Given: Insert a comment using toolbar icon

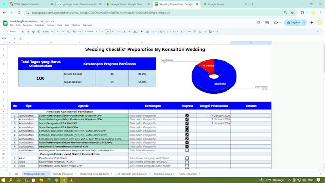Looking at the screenshot, I should (195, 32).
